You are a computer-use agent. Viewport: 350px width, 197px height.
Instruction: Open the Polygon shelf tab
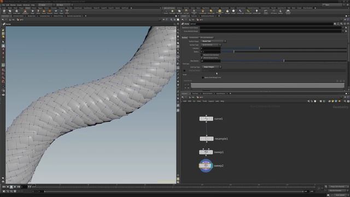21,8
